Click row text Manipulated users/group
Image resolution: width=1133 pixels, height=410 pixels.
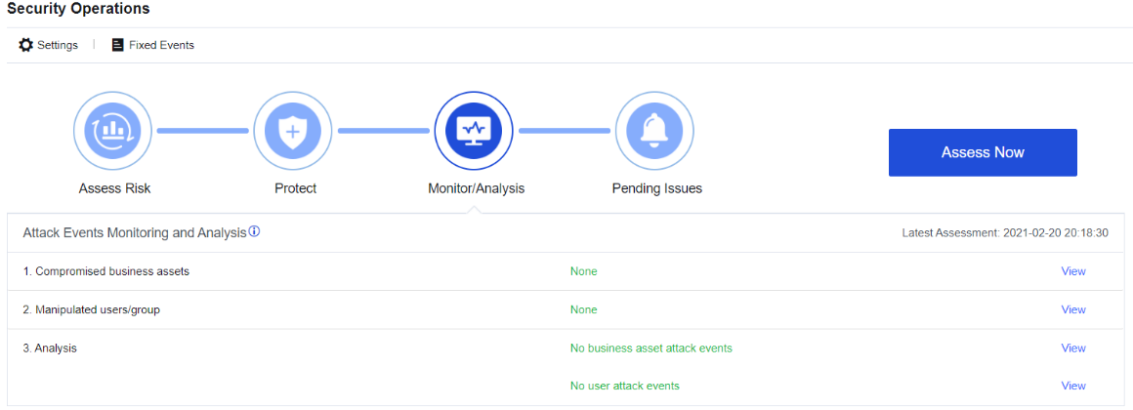(91, 309)
